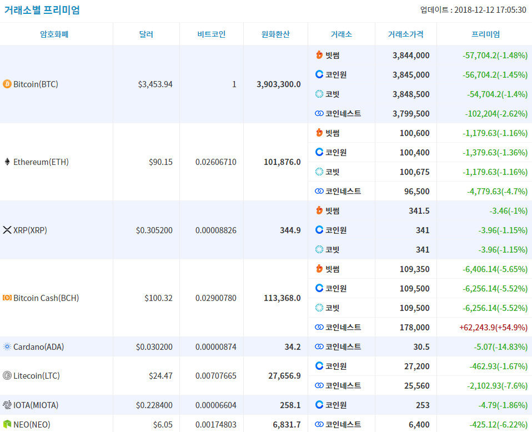The image size is (532, 432).
Task: Click the $100.32 dollar price
Action: click(x=158, y=298)
